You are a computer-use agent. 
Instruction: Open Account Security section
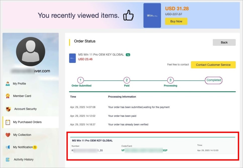25,109
